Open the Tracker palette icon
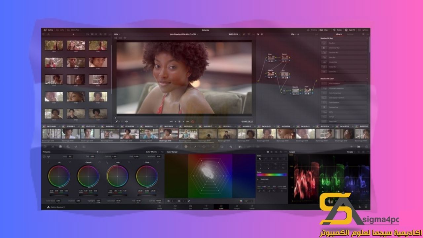Image resolution: width=423 pixels, height=238 pixels. (213, 146)
